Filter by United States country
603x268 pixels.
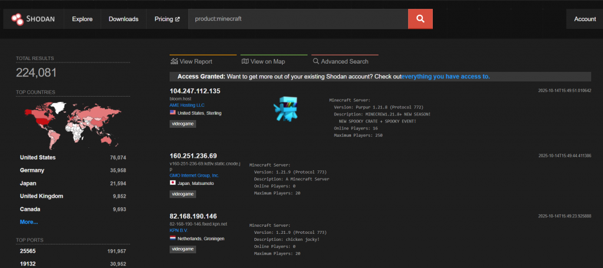coord(38,157)
